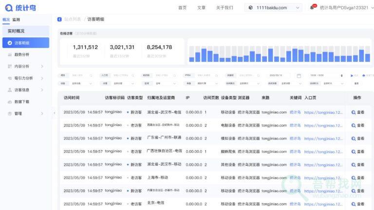
Task: Expand the 内容分析 sidebar menu
Action: pos(42,66)
